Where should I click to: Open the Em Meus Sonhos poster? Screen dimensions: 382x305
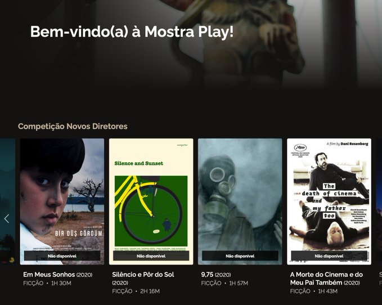(x=62, y=201)
